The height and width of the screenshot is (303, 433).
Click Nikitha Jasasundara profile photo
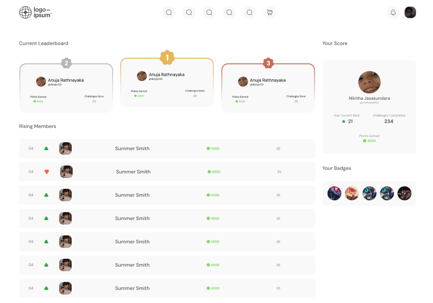[x=369, y=82]
